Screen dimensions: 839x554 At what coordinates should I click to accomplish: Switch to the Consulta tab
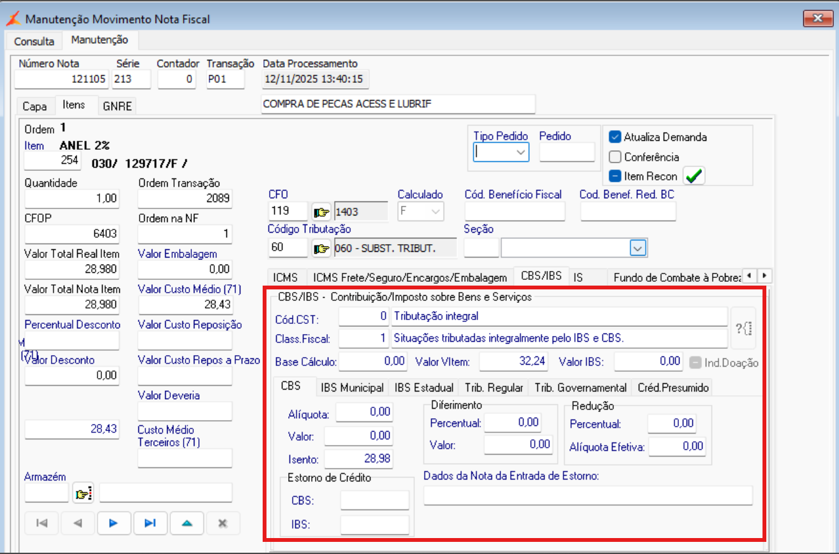pyautogui.click(x=34, y=41)
